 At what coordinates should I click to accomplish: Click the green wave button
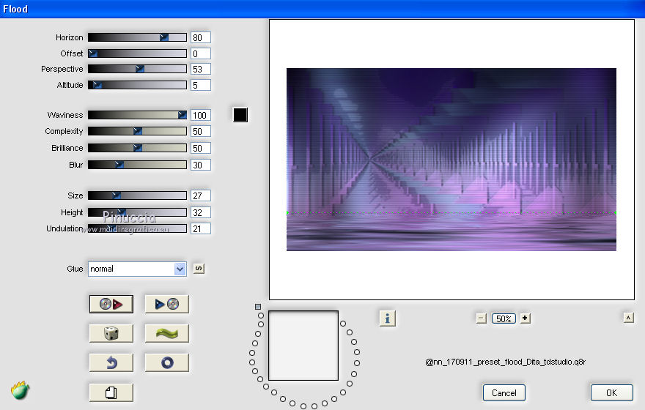click(166, 333)
